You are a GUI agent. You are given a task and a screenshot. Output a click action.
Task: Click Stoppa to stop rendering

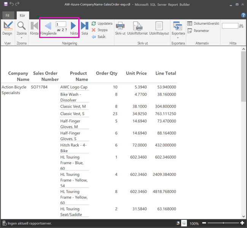click(100, 30)
